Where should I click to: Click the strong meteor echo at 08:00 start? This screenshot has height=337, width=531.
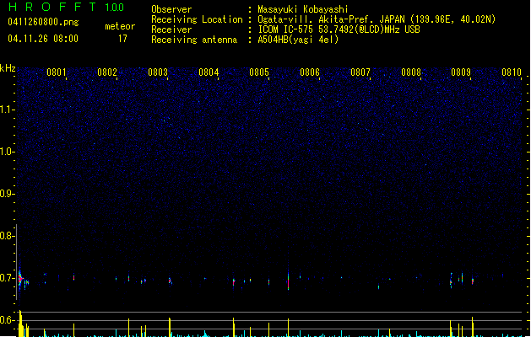tap(20, 279)
